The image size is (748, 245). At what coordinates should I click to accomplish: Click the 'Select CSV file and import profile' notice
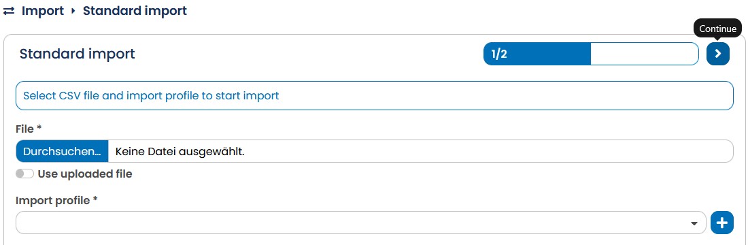[x=375, y=95]
